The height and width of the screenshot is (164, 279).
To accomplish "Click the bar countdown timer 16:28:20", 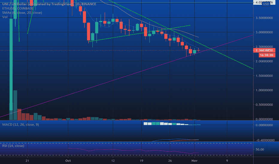I will [x=266, y=55].
